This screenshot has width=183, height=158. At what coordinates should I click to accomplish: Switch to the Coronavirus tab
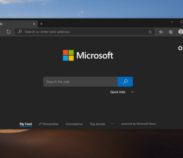click(74, 124)
